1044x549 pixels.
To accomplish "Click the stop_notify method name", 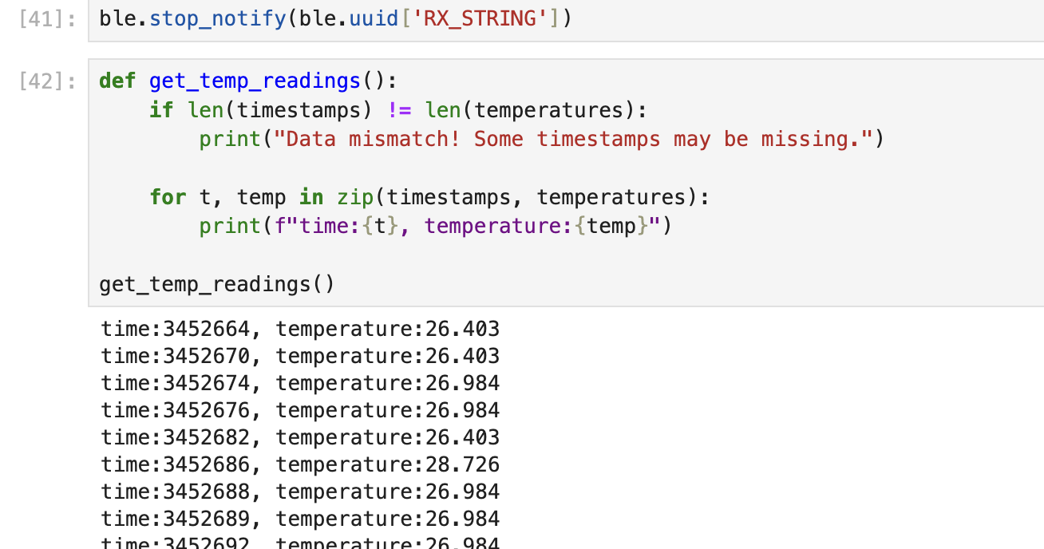I will pos(217,18).
